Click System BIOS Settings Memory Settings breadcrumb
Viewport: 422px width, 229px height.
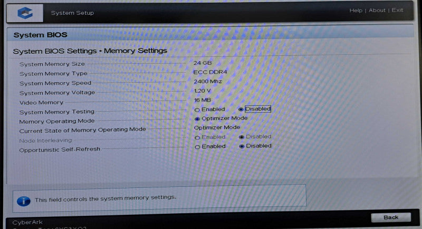(90, 51)
